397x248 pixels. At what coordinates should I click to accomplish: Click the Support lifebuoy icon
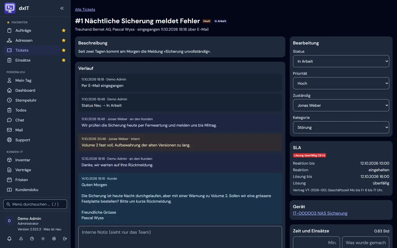tap(9, 140)
